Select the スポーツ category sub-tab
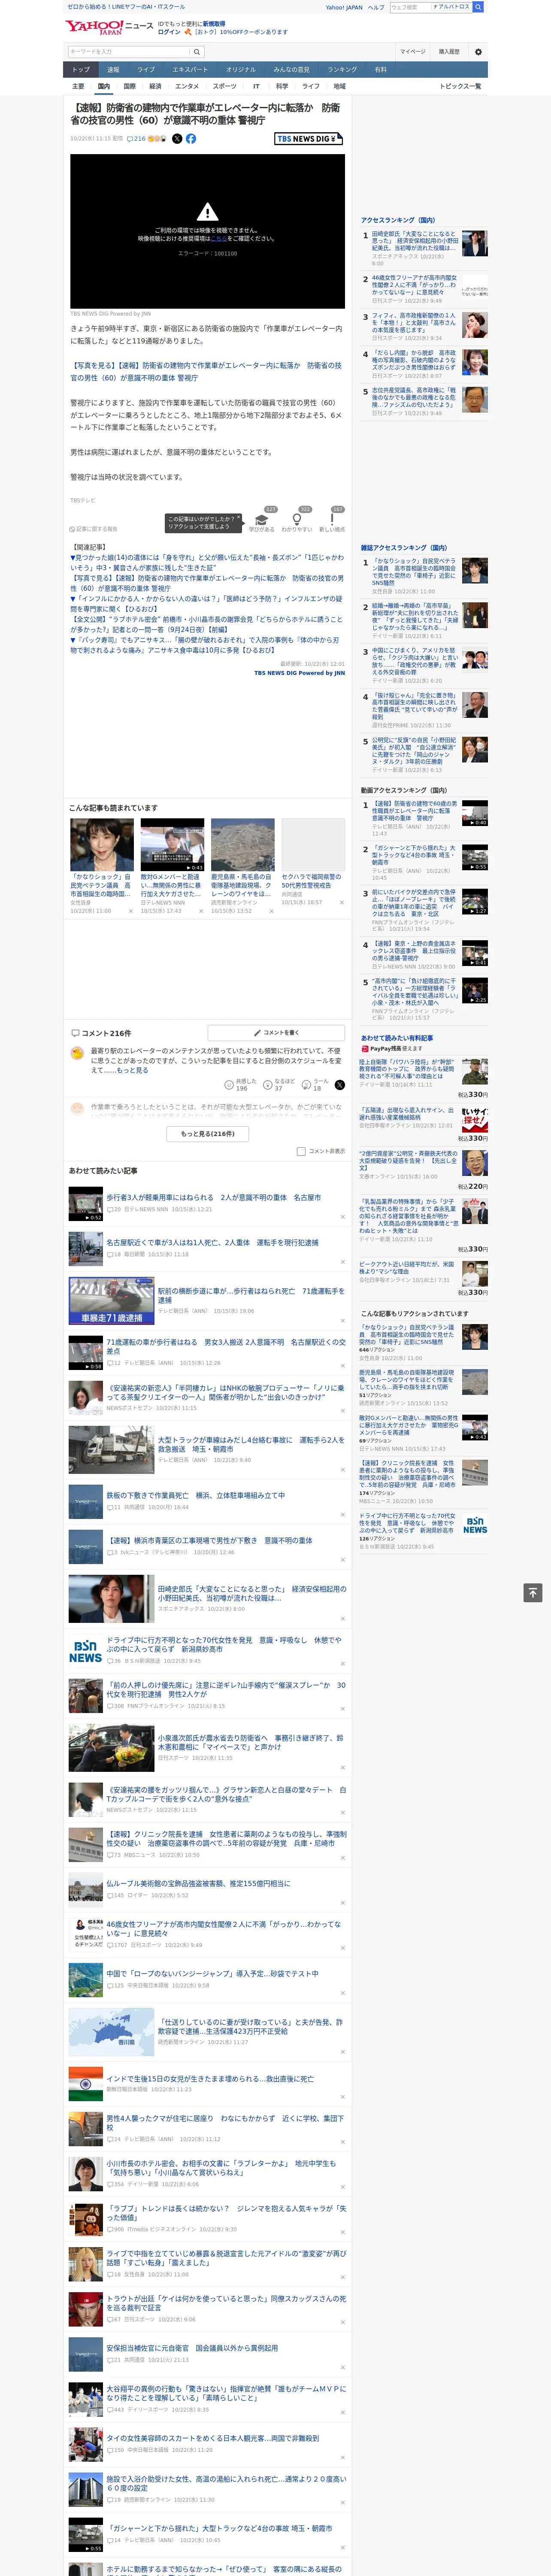Screen dimensions: 551x2576 [x=225, y=86]
